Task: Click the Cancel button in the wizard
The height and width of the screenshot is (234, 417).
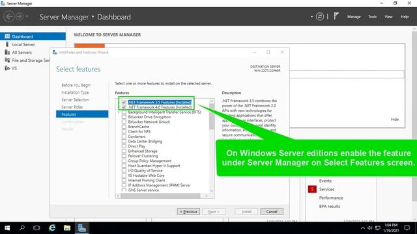Action: (x=272, y=211)
